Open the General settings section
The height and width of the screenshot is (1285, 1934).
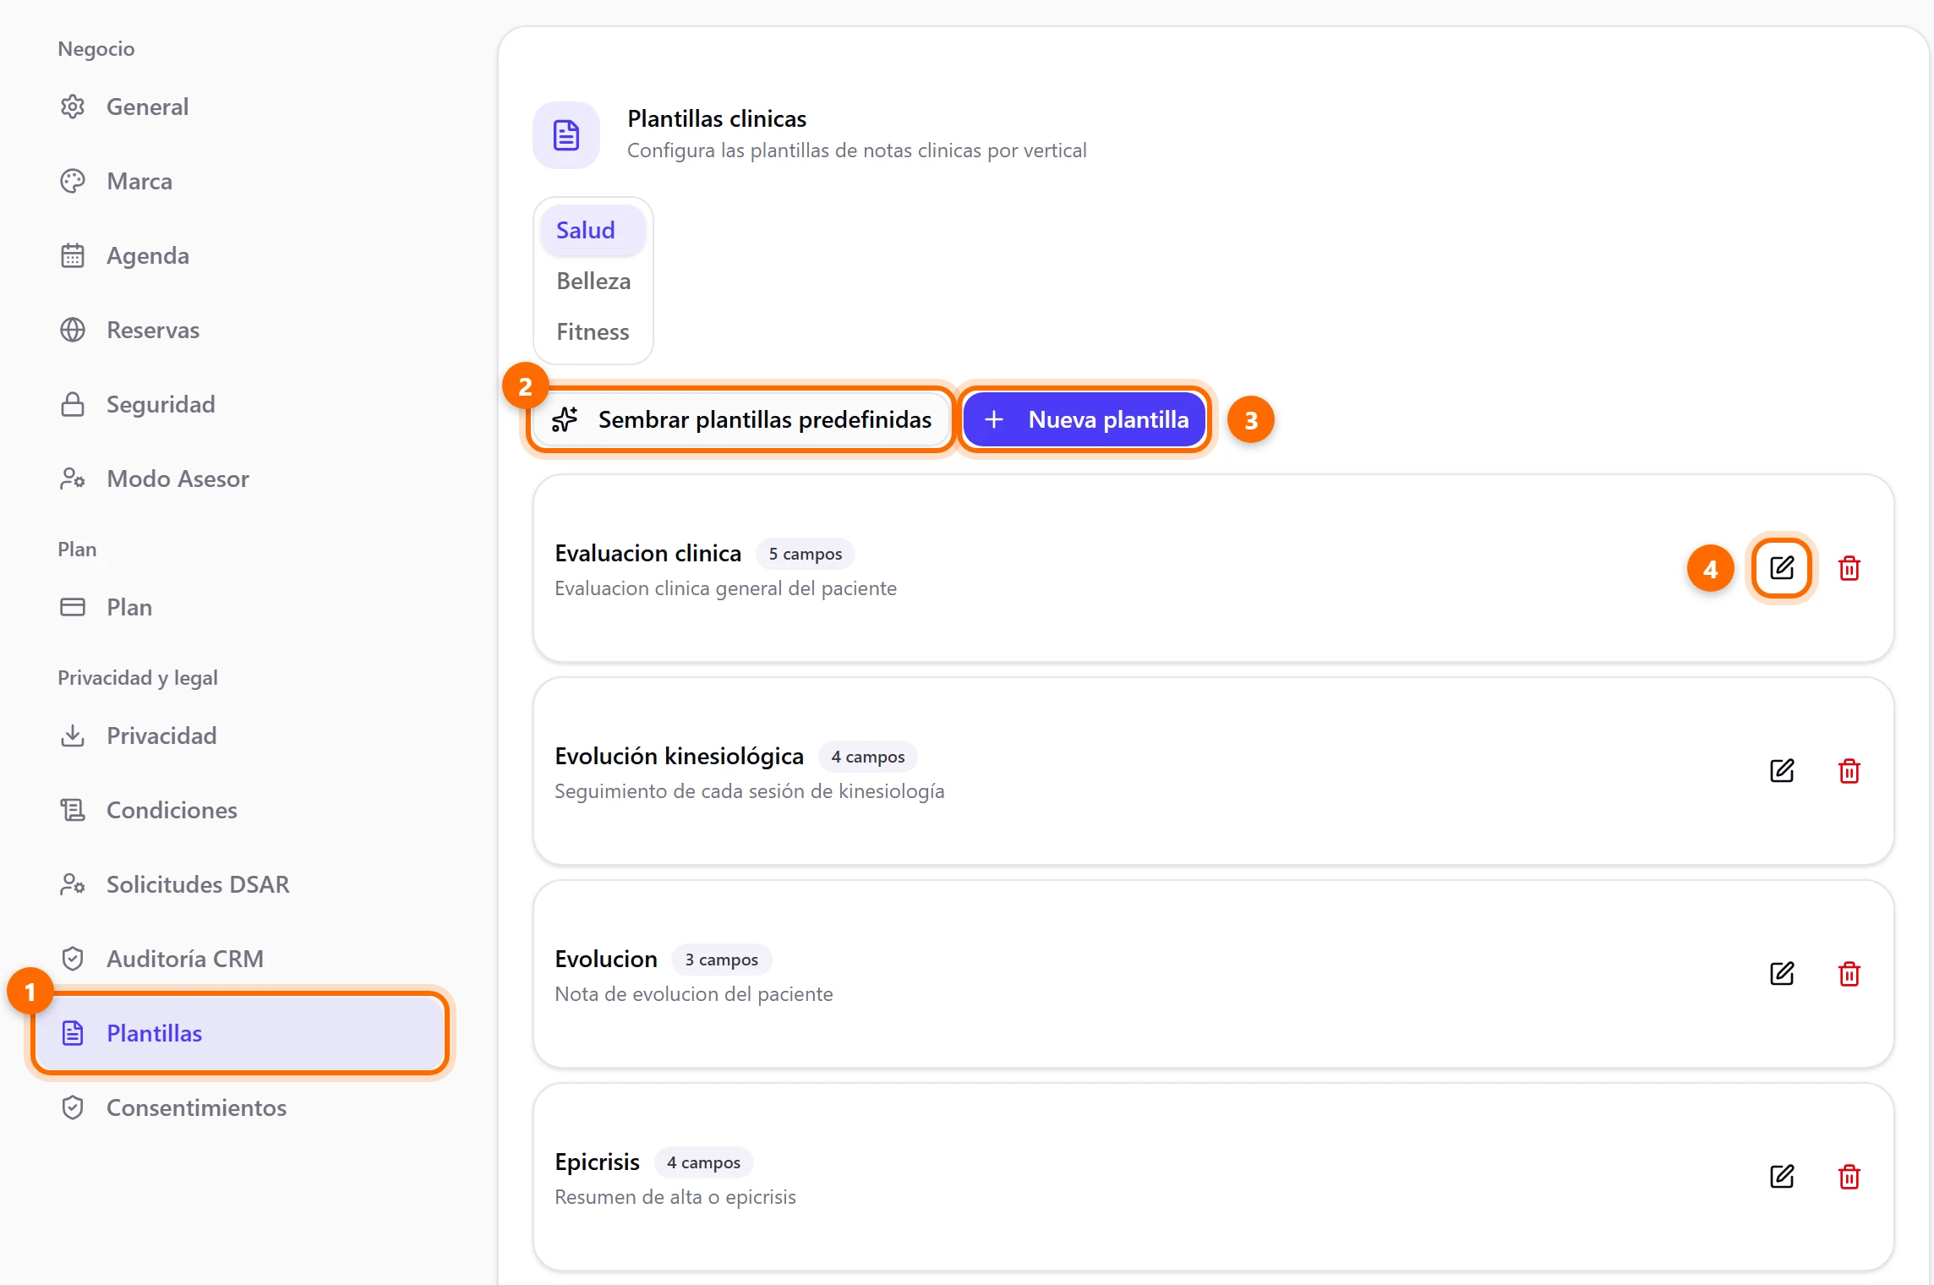click(x=240, y=107)
